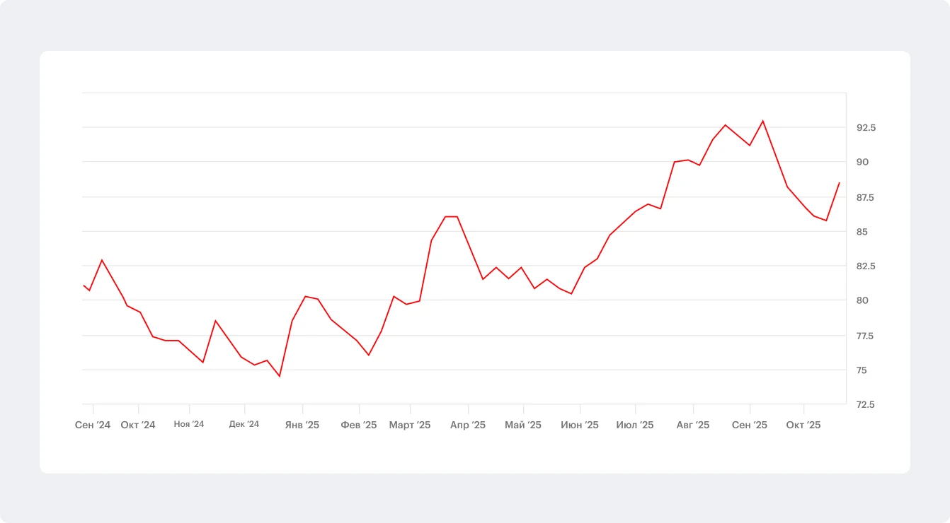Pick the Июн '25 month label
The width and height of the screenshot is (950, 523).
[580, 425]
